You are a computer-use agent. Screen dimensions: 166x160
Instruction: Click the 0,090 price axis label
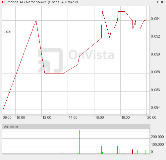155,54
